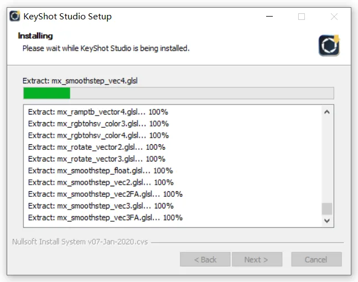Click the KeyShot icon in the title bar

(x=15, y=16)
